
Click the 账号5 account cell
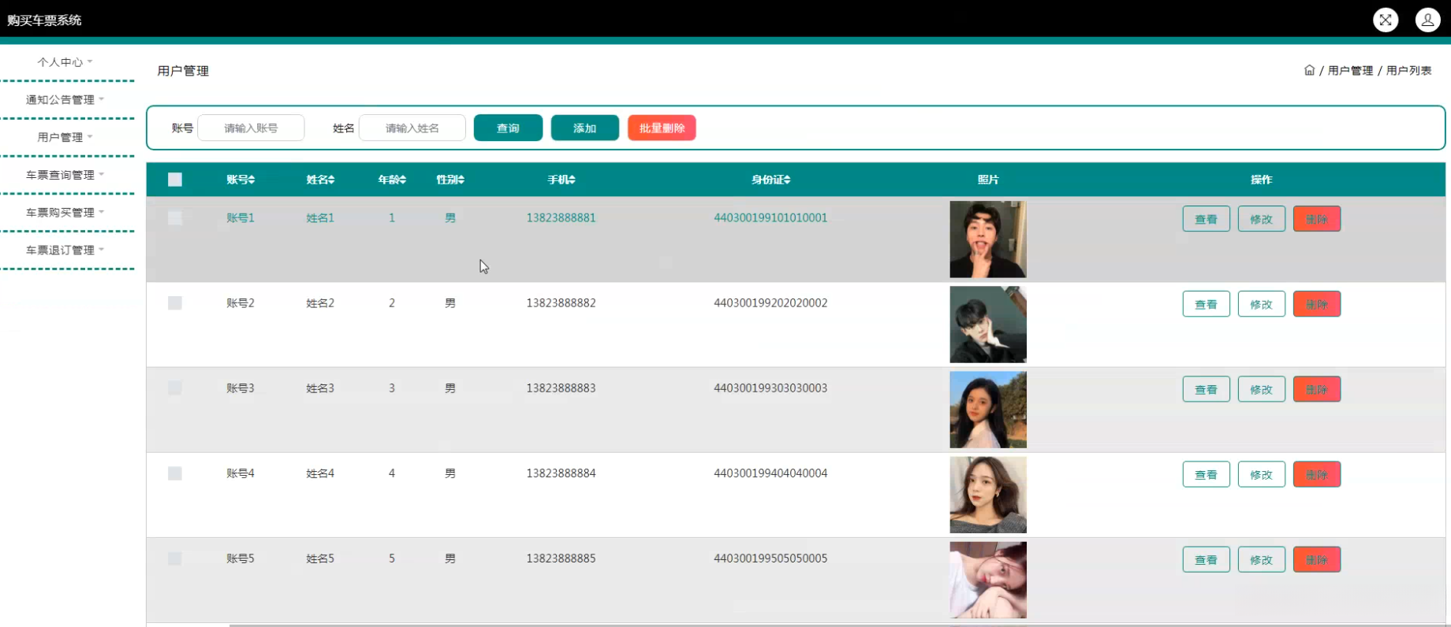241,558
